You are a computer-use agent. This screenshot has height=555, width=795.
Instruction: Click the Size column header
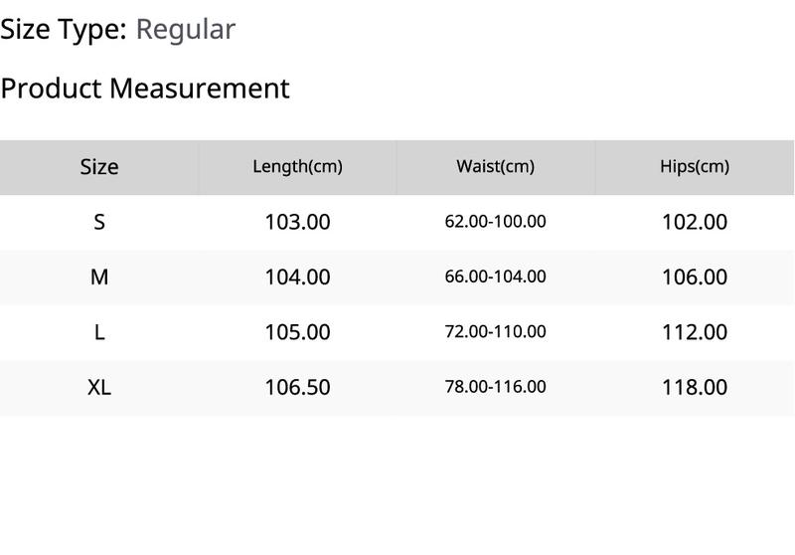99,167
